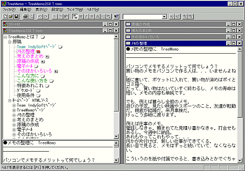The width and height of the screenshot is (245, 171).
Task: Select the green こんな使い方を tree item
Action: (x=32, y=81)
